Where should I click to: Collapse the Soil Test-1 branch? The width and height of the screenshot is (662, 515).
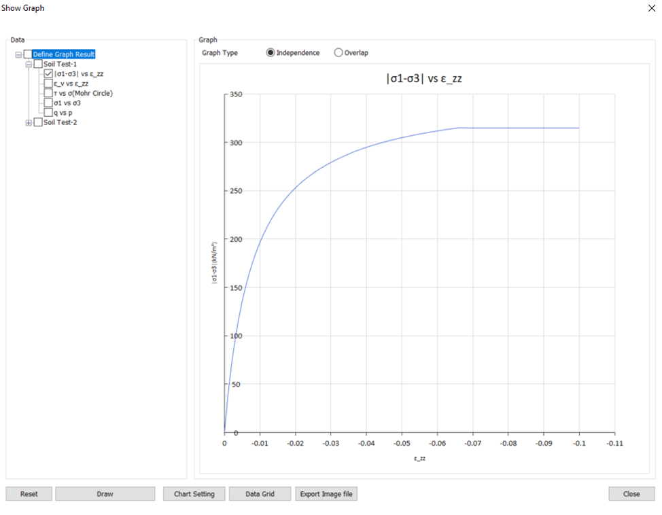click(x=29, y=65)
